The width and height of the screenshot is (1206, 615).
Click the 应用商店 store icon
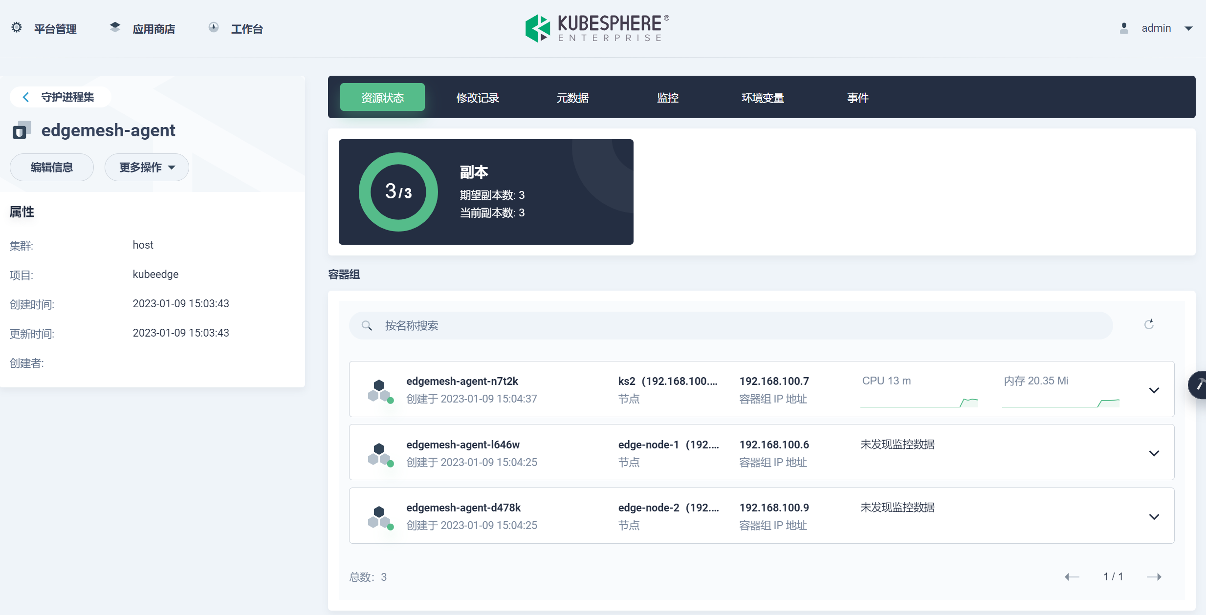click(x=115, y=27)
